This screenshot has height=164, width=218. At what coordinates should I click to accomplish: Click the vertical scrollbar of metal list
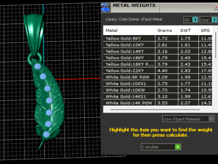(x=216, y=45)
